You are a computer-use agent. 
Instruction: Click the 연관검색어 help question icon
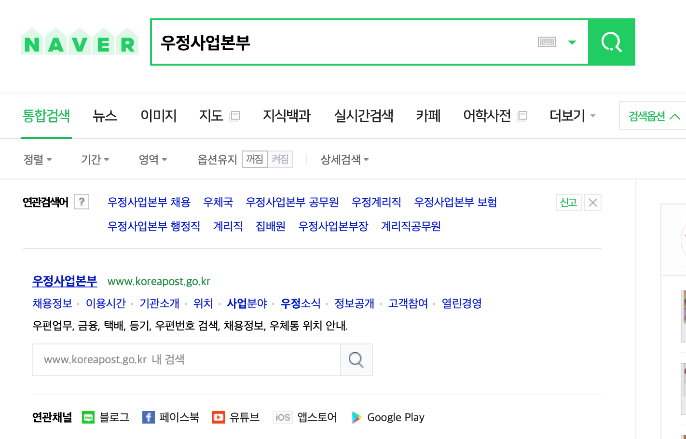tap(82, 202)
